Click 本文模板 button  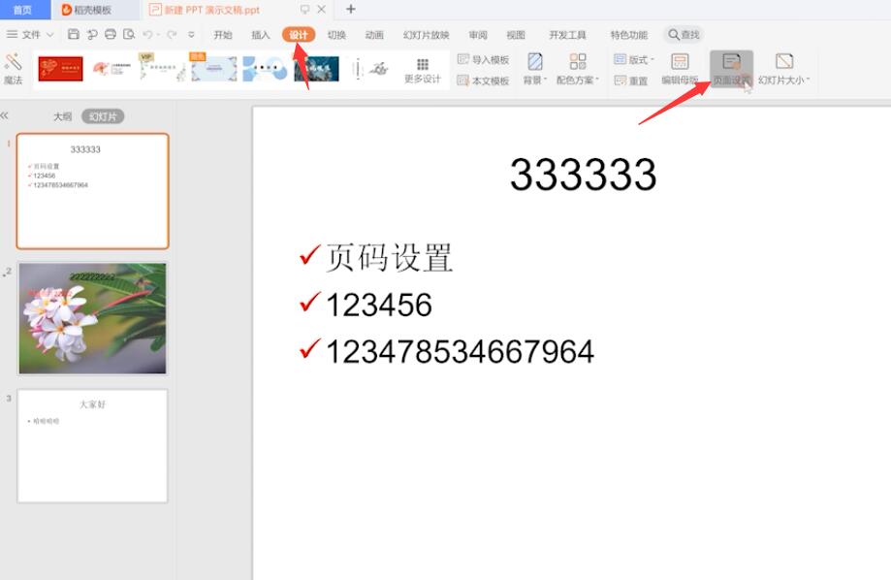[x=484, y=81]
